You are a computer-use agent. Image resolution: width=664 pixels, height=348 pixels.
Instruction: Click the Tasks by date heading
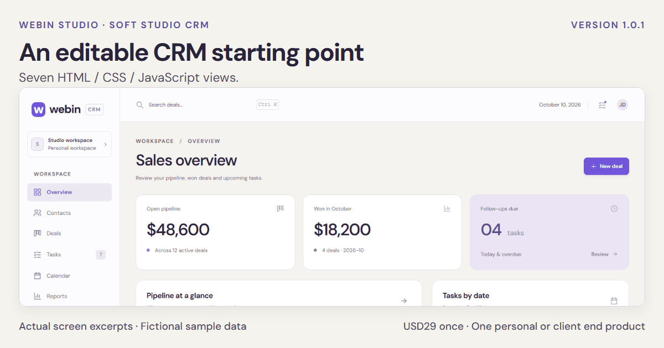(x=466, y=296)
